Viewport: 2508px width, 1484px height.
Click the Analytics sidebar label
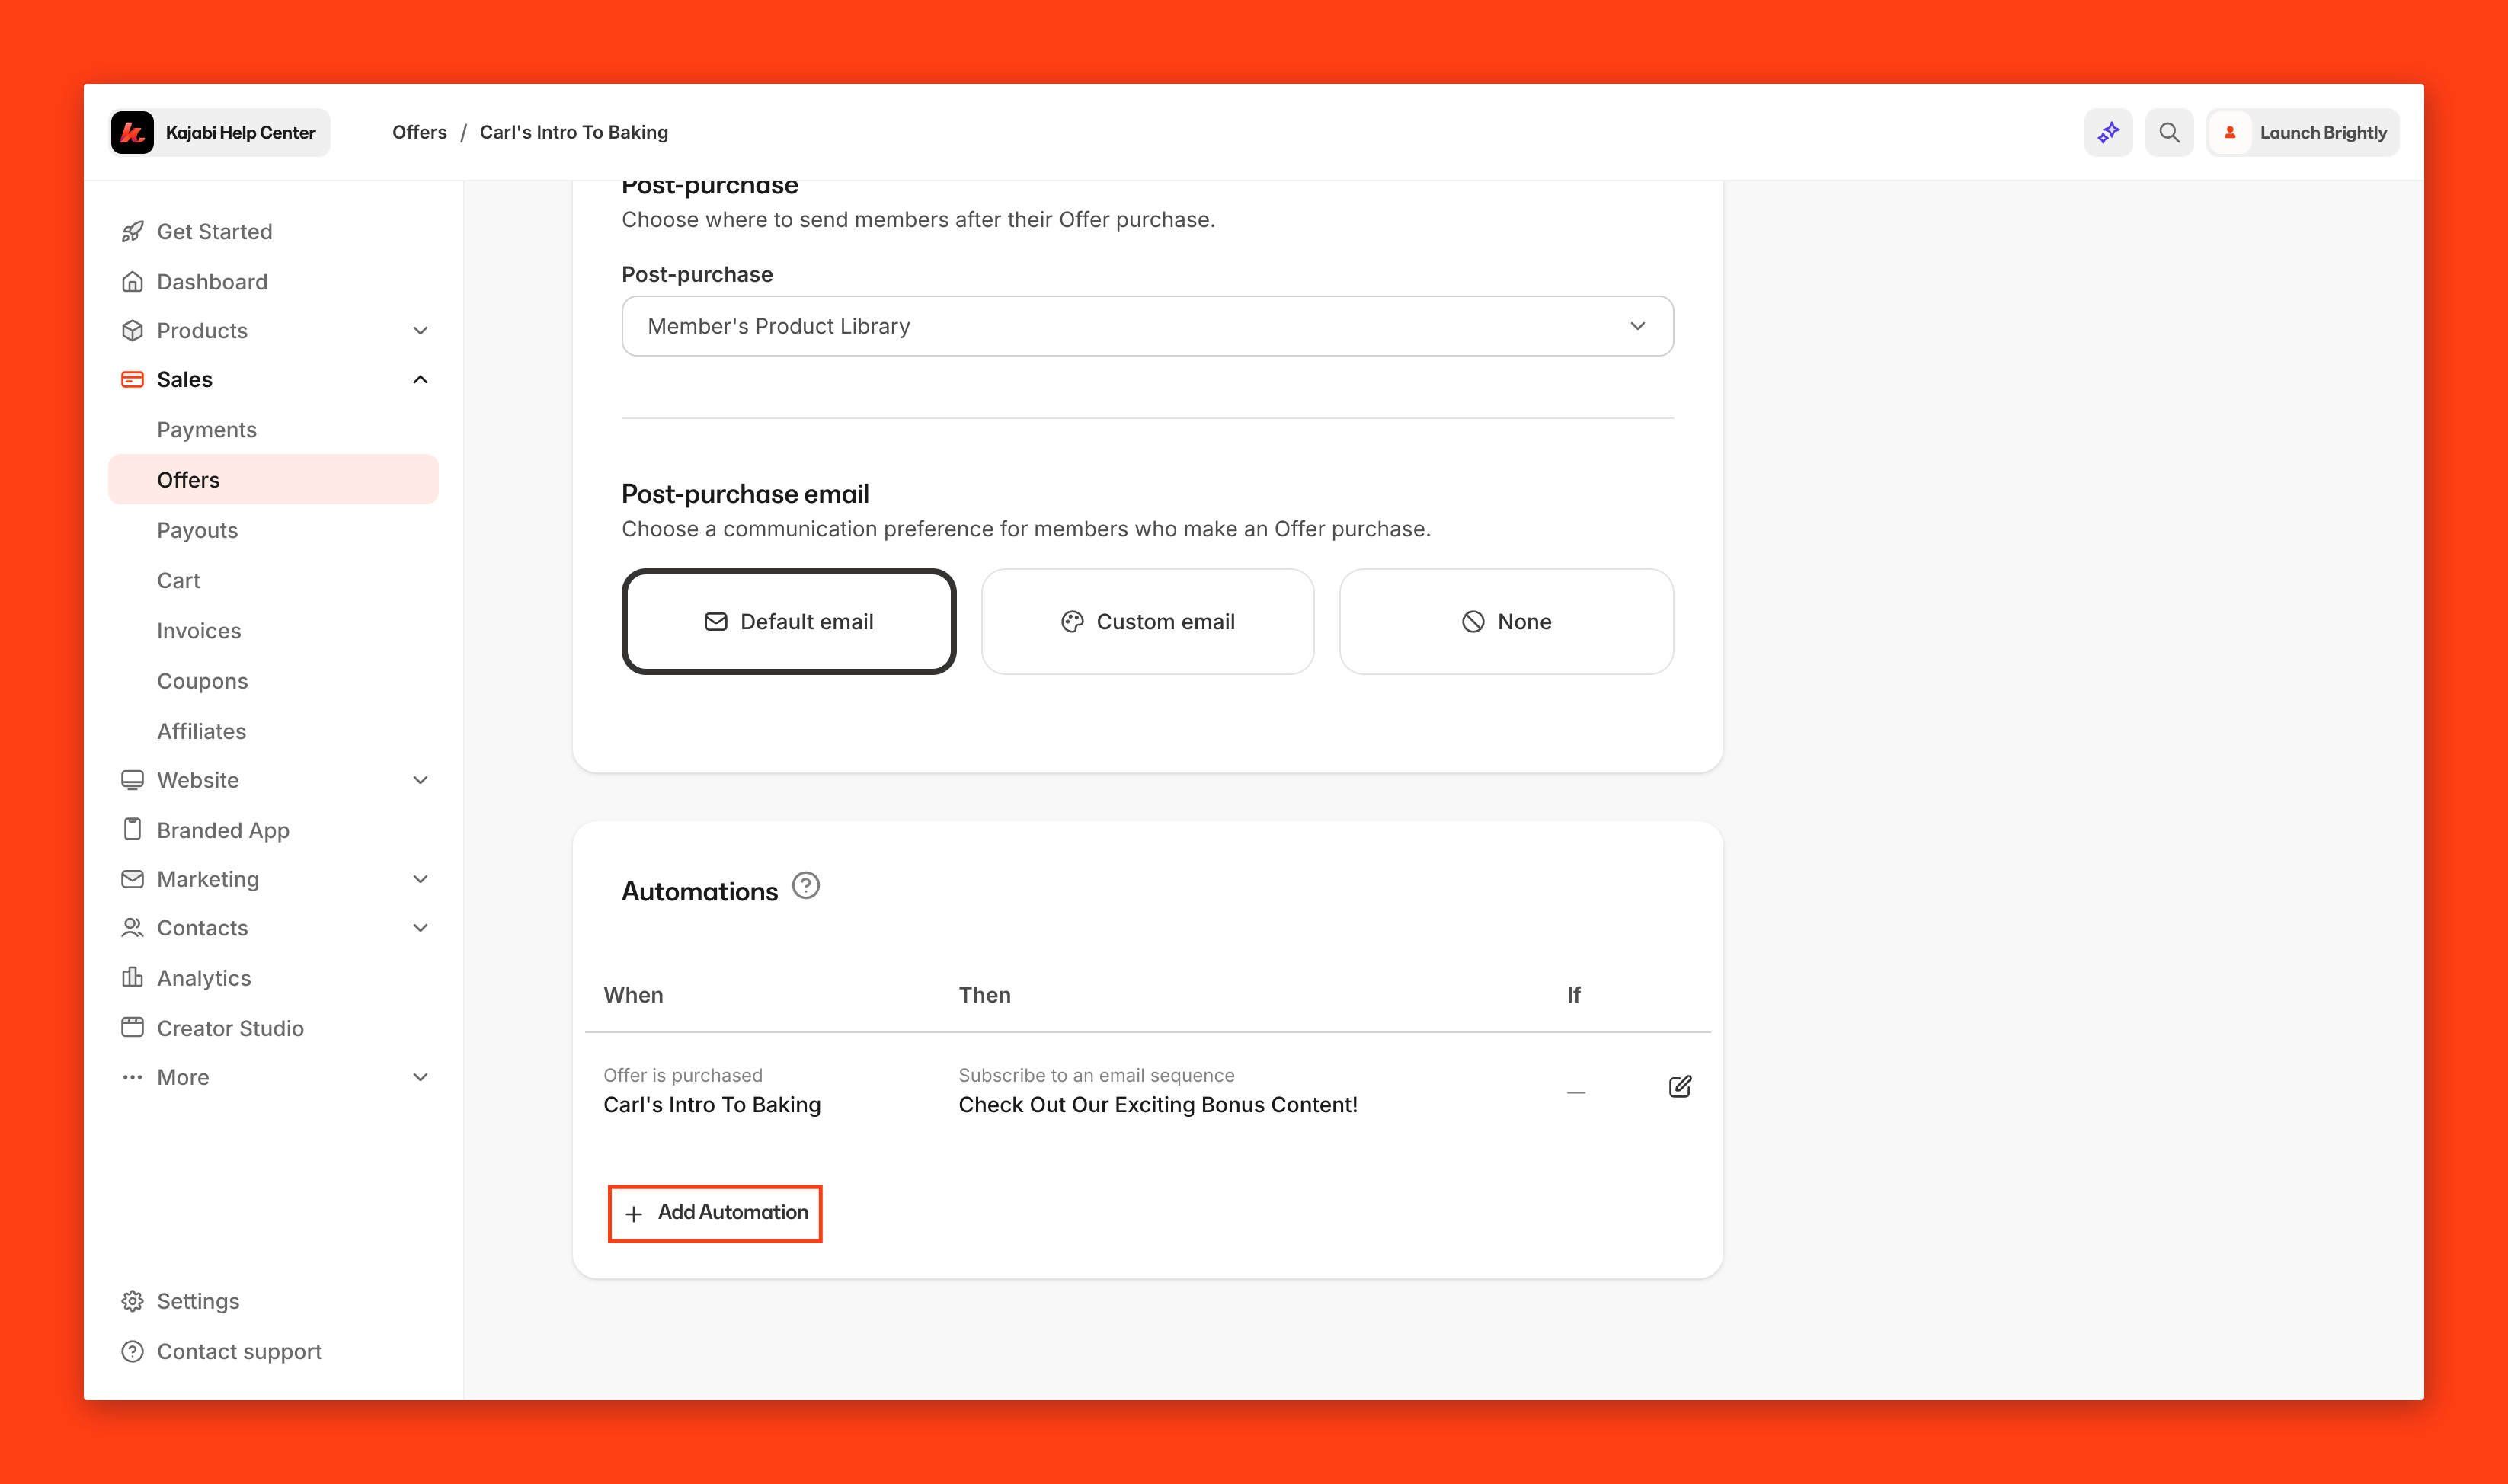click(x=204, y=978)
